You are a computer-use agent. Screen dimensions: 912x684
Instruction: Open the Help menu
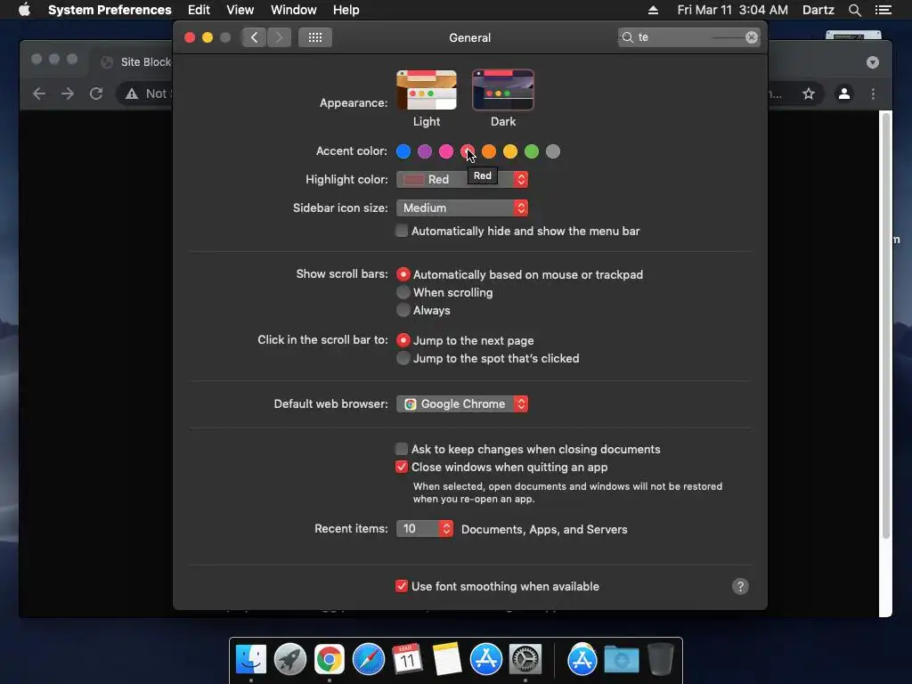click(x=346, y=10)
